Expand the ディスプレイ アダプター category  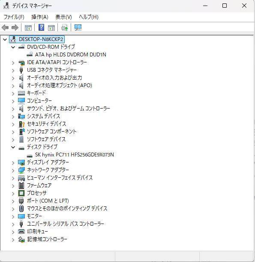pos(13,163)
